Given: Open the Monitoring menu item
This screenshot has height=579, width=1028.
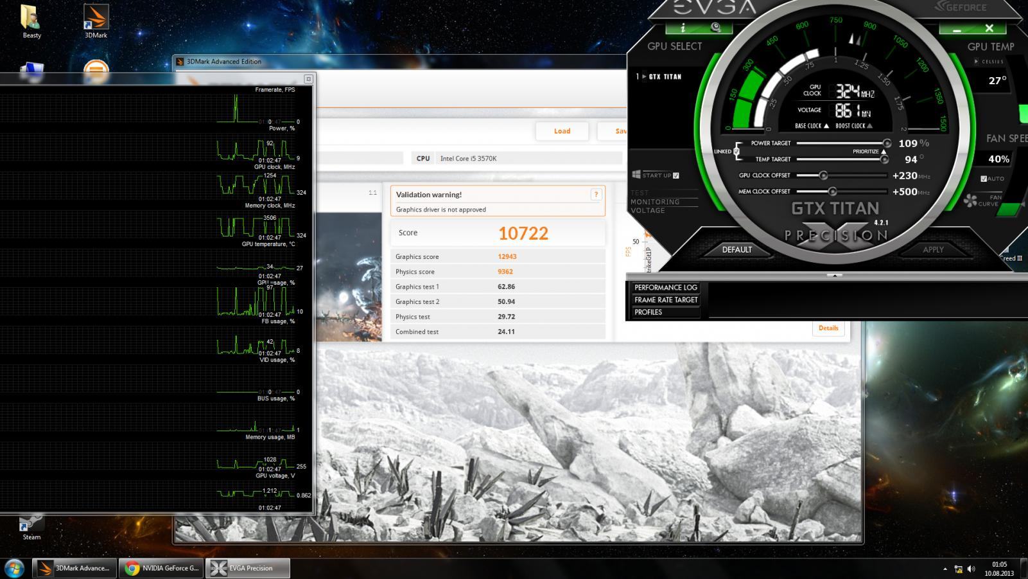Looking at the screenshot, I should click(655, 202).
